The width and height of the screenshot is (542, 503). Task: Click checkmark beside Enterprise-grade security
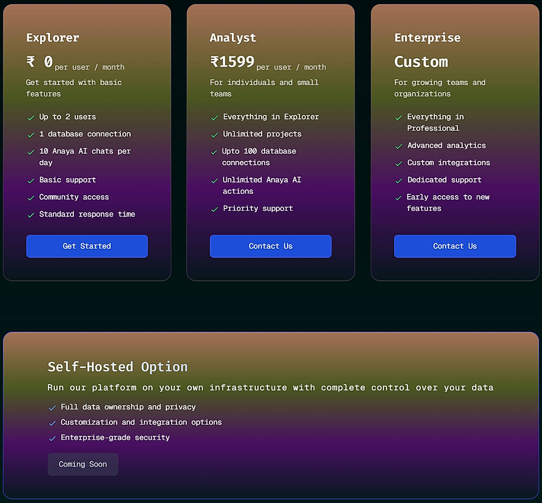pyautogui.click(x=52, y=438)
